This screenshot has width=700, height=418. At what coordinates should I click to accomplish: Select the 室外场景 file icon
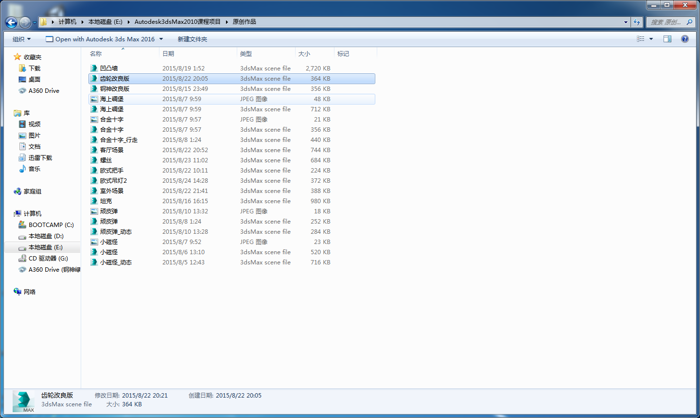[94, 191]
